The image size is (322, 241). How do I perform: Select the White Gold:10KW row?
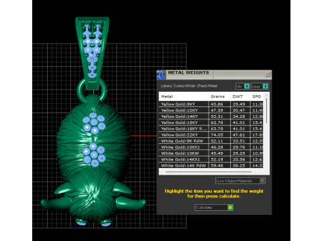pyautogui.click(x=211, y=153)
